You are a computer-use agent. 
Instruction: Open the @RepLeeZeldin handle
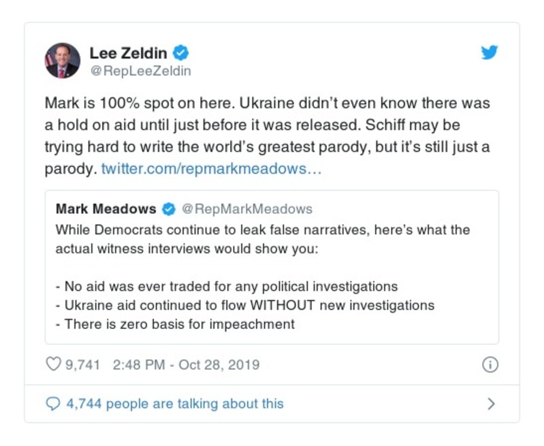140,71
